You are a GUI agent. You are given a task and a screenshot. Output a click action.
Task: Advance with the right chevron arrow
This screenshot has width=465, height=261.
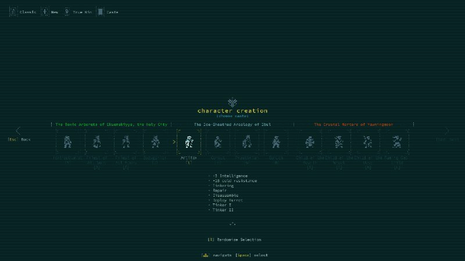(446, 131)
